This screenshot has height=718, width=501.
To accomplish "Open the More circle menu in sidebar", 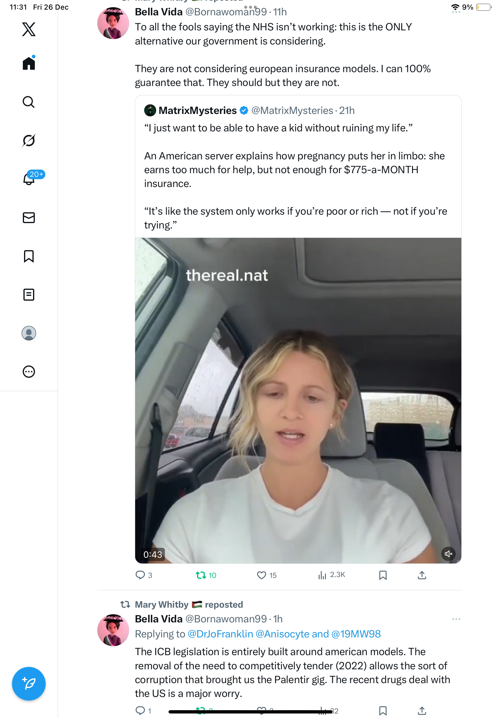I will 29,372.
